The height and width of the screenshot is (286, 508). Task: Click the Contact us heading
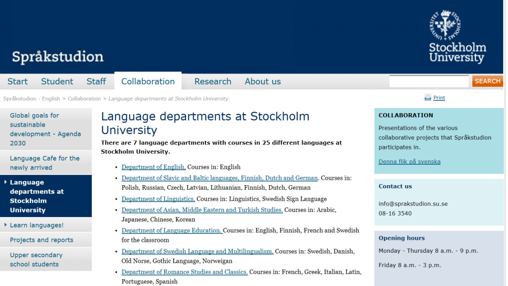tap(395, 186)
